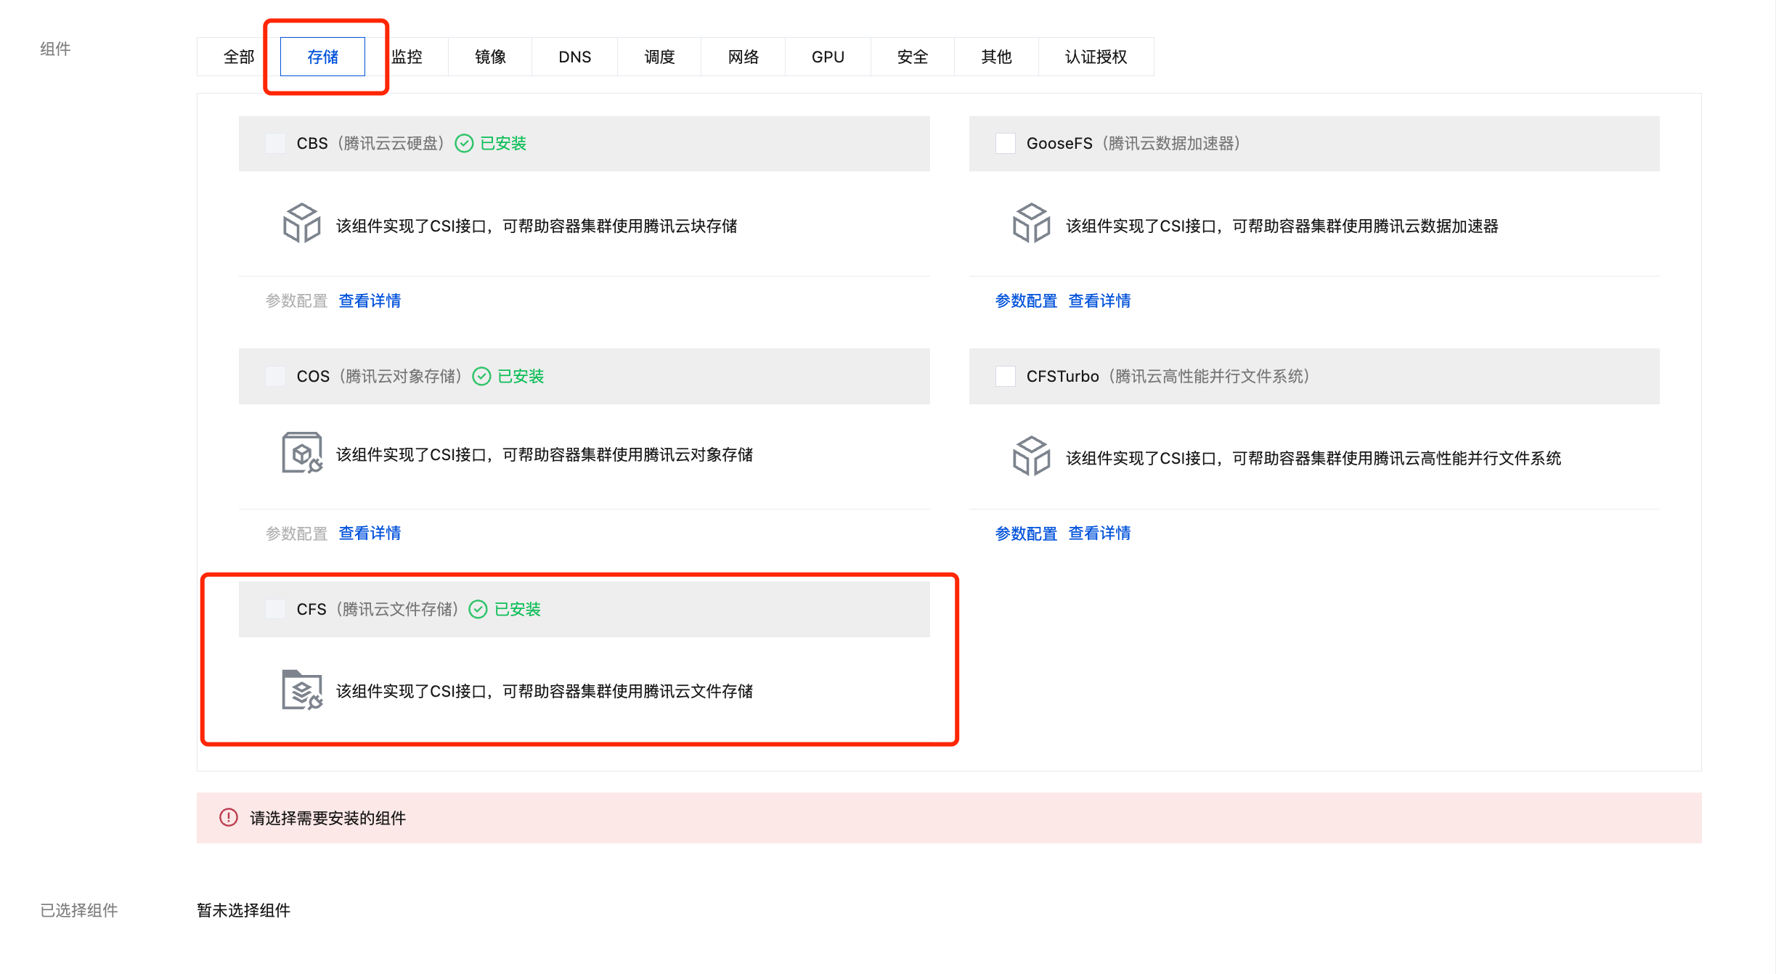
Task: Click GooseFS（腾讯云数据加速器）title text
Action: [1133, 143]
